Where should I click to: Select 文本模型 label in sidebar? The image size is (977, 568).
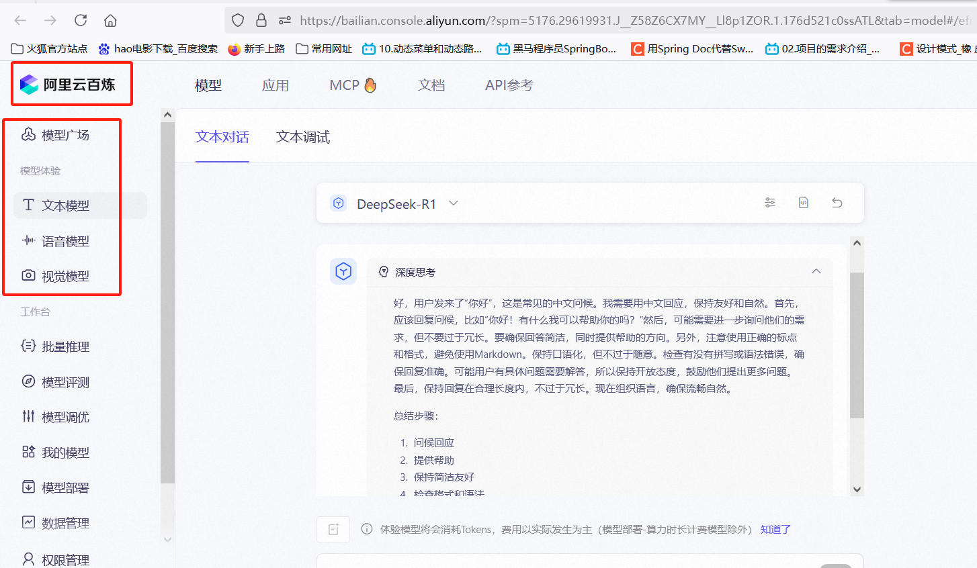(66, 205)
